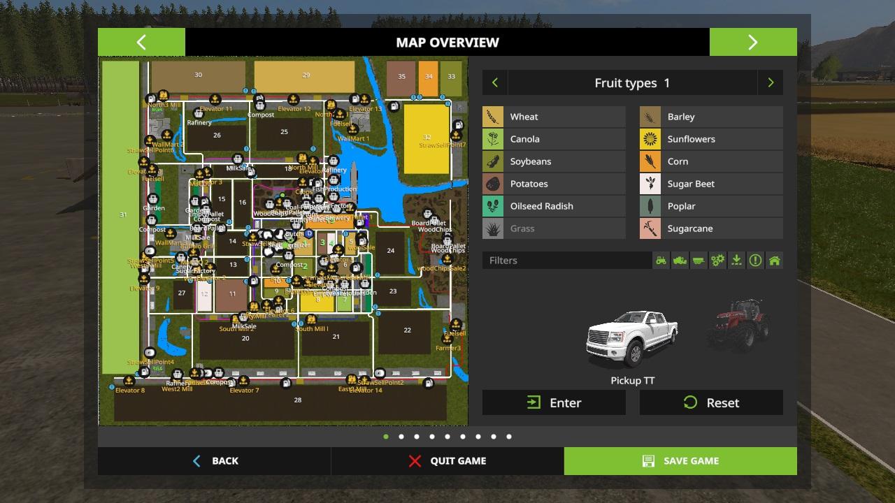Toggle the trailer map filter
The image size is (895, 503).
tap(699, 261)
